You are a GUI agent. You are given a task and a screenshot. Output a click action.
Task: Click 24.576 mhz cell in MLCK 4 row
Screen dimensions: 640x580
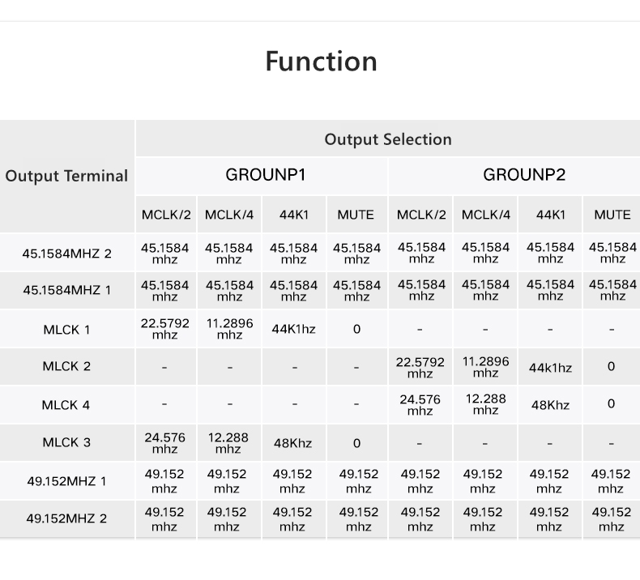pos(420,405)
